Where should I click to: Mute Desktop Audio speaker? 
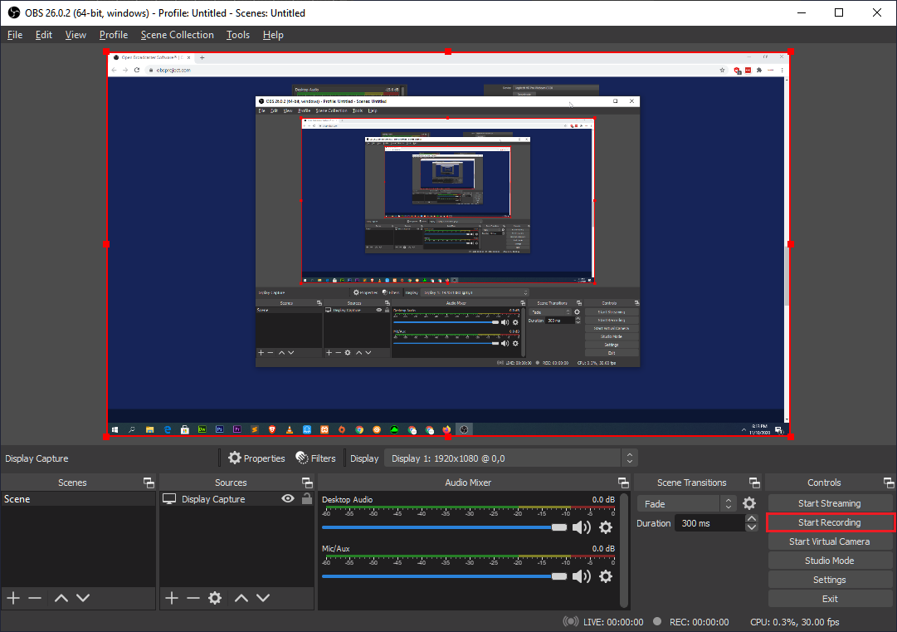click(582, 527)
